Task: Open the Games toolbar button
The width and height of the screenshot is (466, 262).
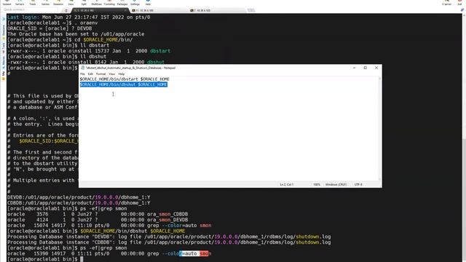Action: coord(45,3)
